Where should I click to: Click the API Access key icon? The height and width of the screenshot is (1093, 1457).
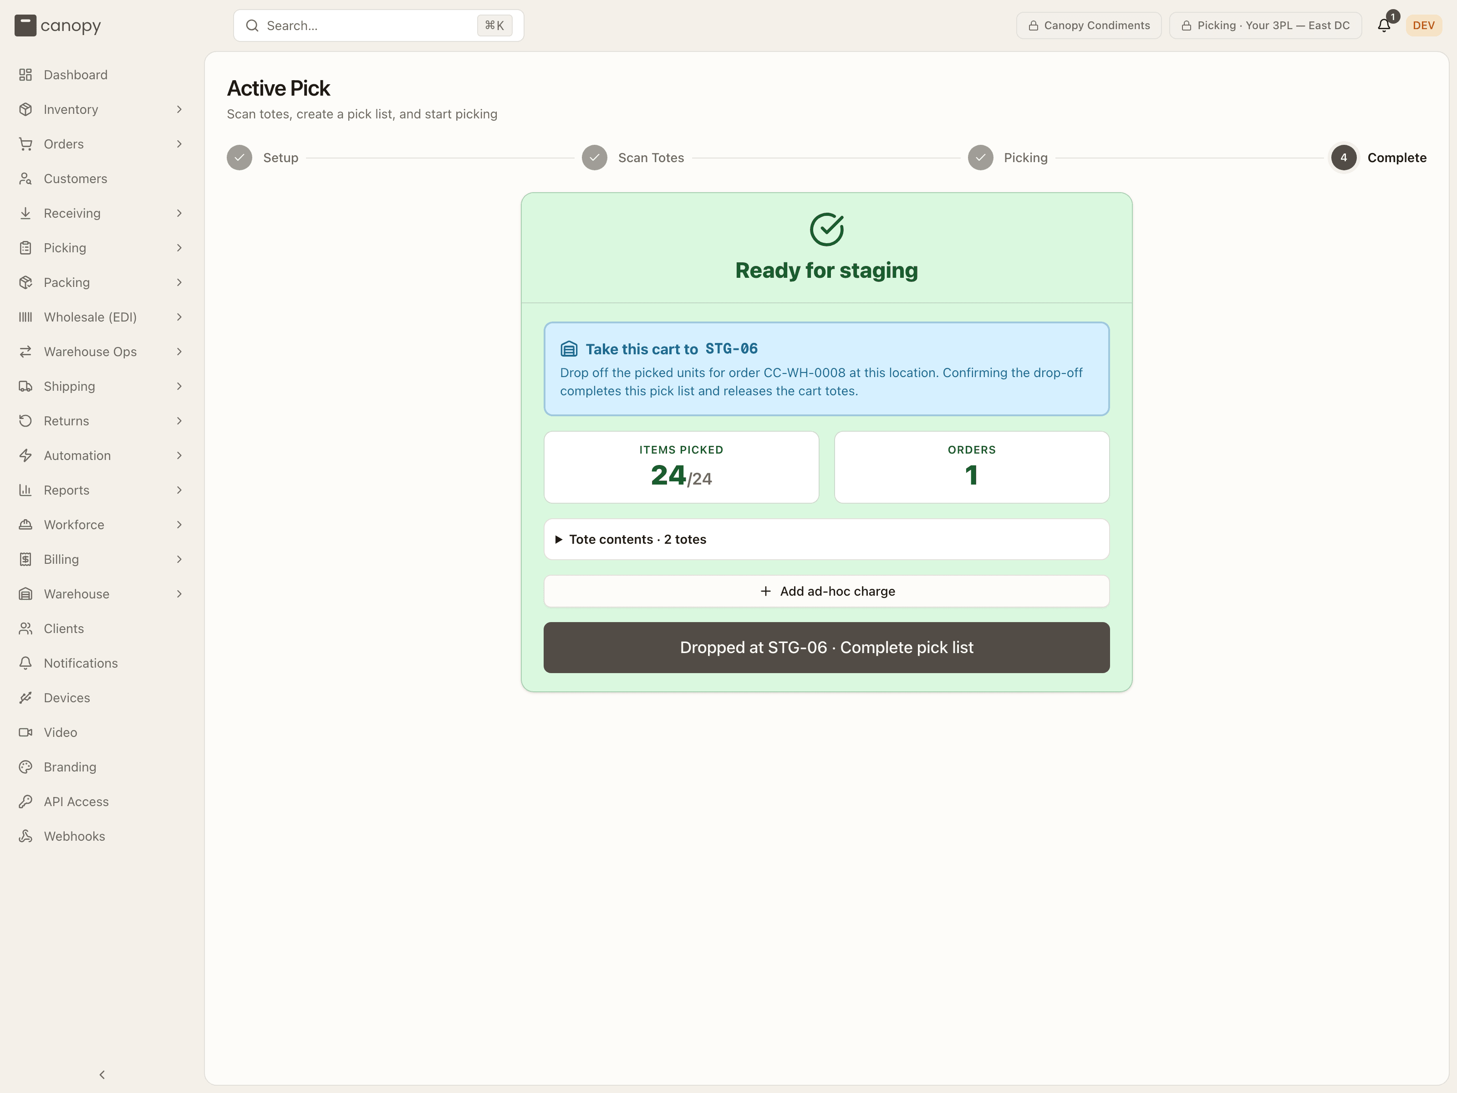[25, 801]
